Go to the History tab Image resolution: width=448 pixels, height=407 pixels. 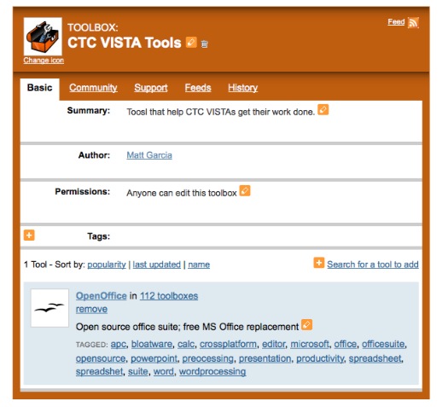[243, 88]
